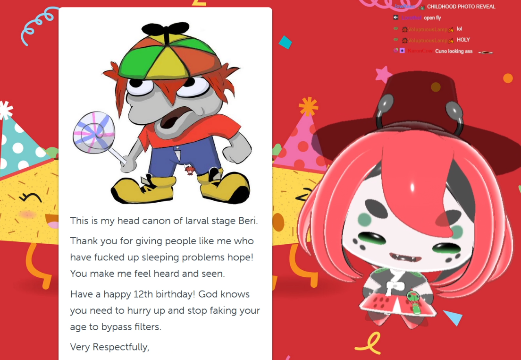
Task: Select the KuronCow username
Action: pyautogui.click(x=420, y=51)
